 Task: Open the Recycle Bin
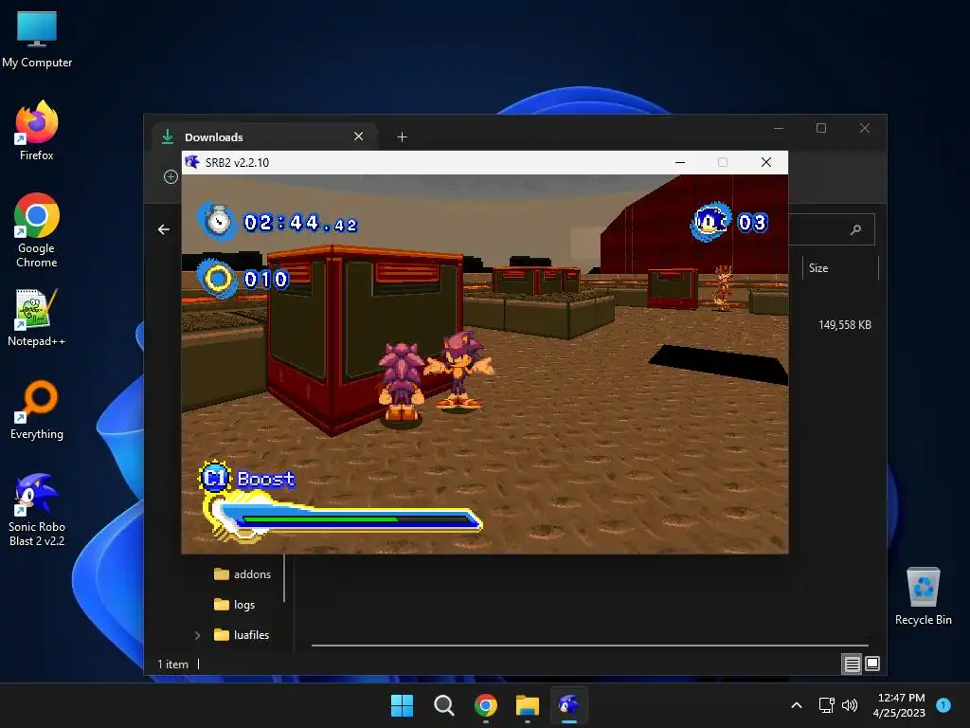(923, 596)
